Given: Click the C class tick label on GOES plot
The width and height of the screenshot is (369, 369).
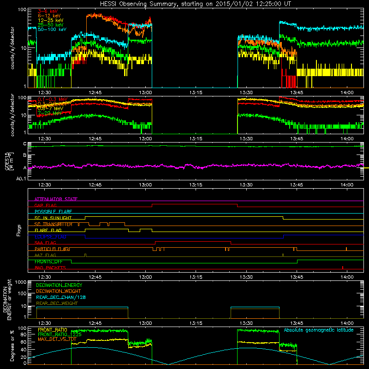Looking at the screenshot, I should click(25, 144).
